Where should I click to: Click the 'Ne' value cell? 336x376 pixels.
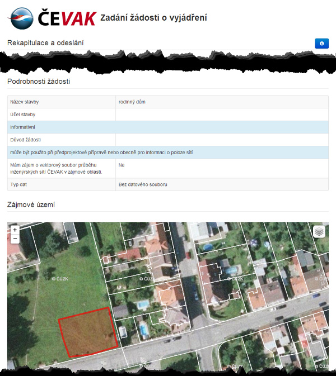pyautogui.click(x=222, y=168)
